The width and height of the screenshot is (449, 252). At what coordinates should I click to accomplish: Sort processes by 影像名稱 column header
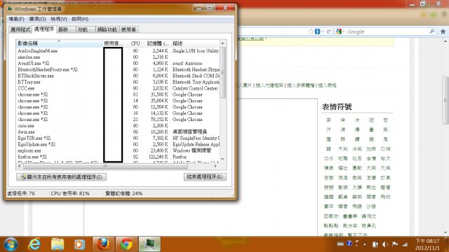point(59,43)
